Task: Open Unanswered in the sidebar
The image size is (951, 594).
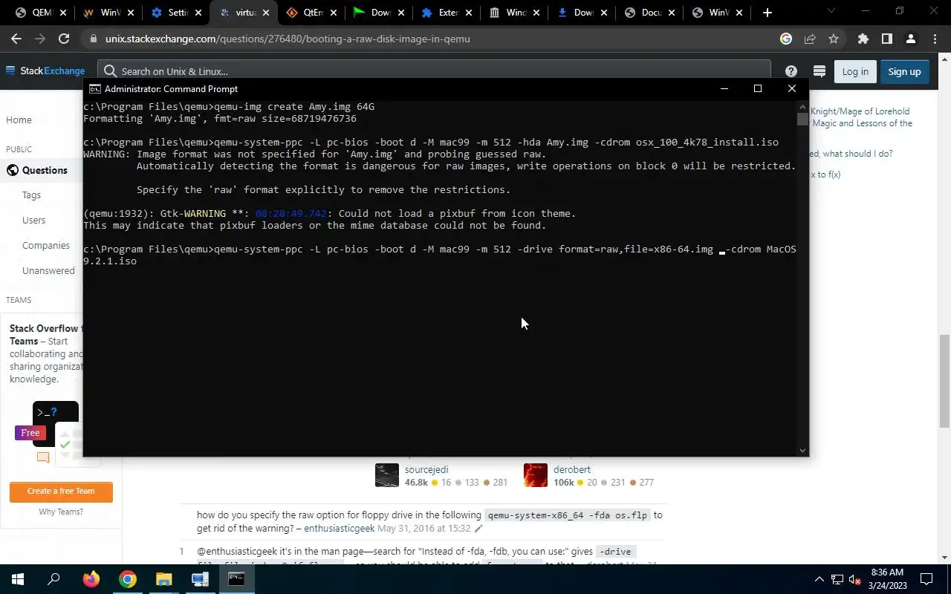Action: 48,270
